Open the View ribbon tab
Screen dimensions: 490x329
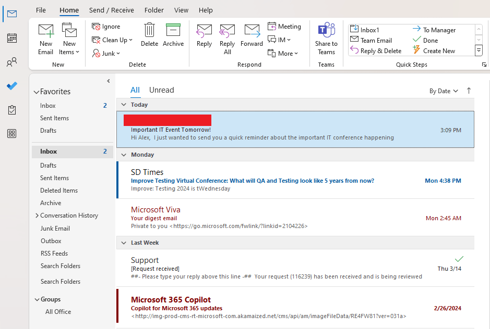[181, 10]
